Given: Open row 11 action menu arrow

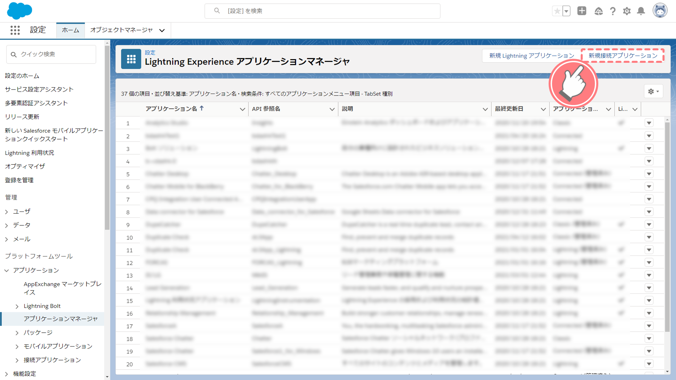Looking at the screenshot, I should (x=649, y=250).
